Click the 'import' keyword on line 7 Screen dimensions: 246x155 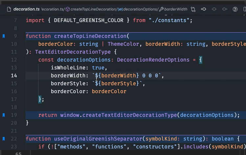click(x=35, y=20)
